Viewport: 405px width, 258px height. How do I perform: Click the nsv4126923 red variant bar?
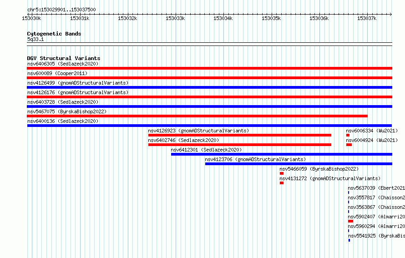pyautogui.click(x=240, y=135)
